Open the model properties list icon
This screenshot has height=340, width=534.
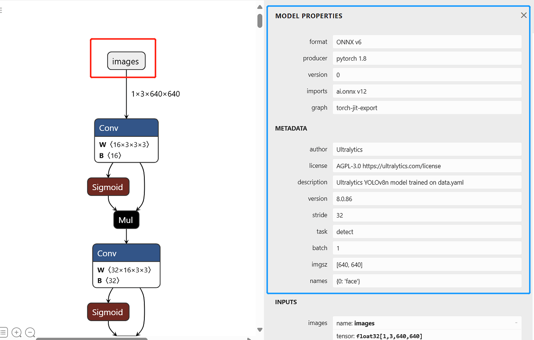coord(3,332)
